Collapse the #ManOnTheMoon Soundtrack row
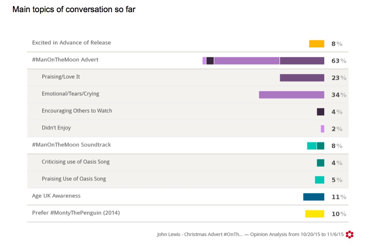 [72, 145]
